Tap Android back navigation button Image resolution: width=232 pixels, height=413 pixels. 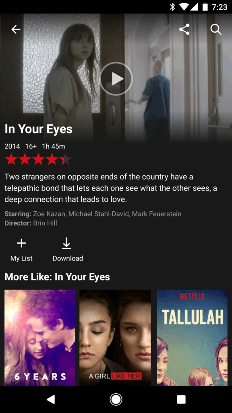point(50,399)
